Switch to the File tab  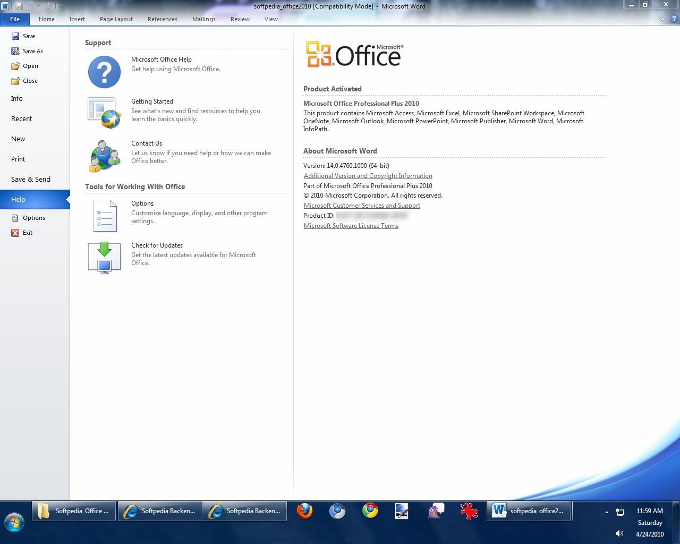(15, 19)
